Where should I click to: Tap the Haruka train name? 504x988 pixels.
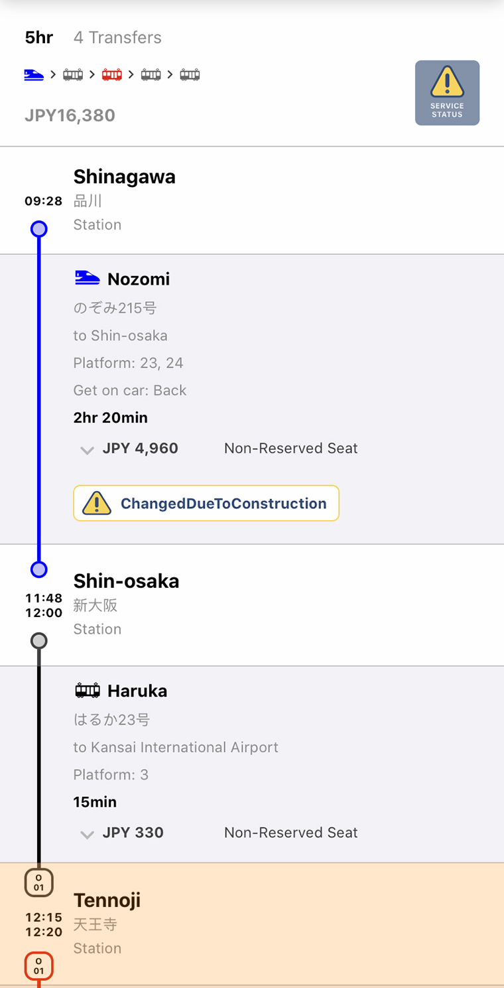(137, 691)
